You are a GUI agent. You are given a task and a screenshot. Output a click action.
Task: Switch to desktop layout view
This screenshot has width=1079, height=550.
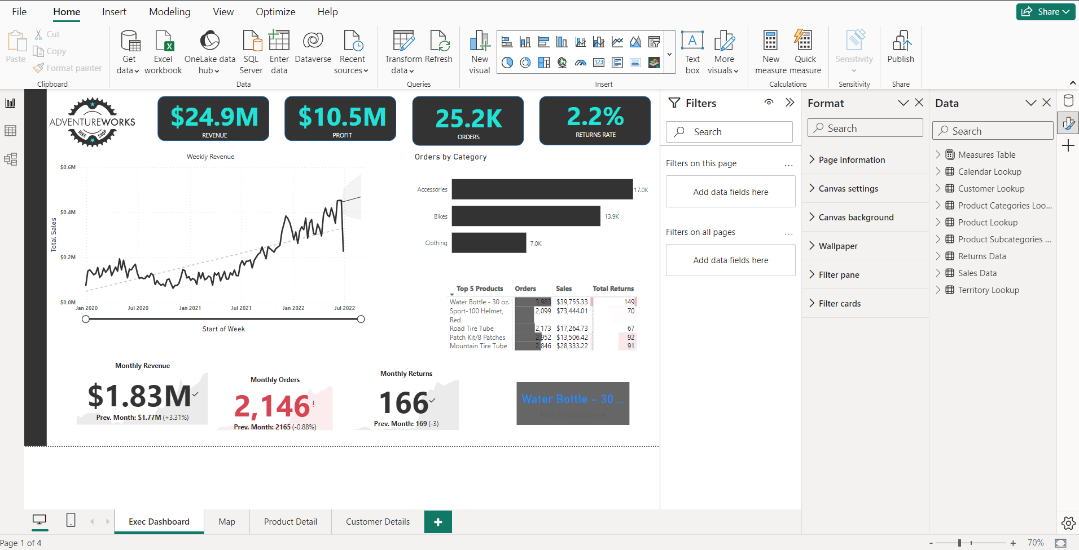click(x=40, y=520)
